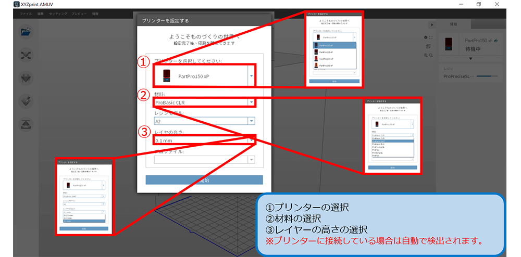Image resolution: width=521 pixels, height=257 pixels.
Task: Switch to the cube perspective view icon
Action: [428, 46]
